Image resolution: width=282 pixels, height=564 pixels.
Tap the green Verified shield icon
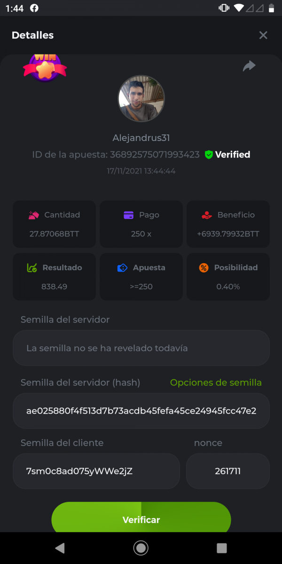(209, 155)
